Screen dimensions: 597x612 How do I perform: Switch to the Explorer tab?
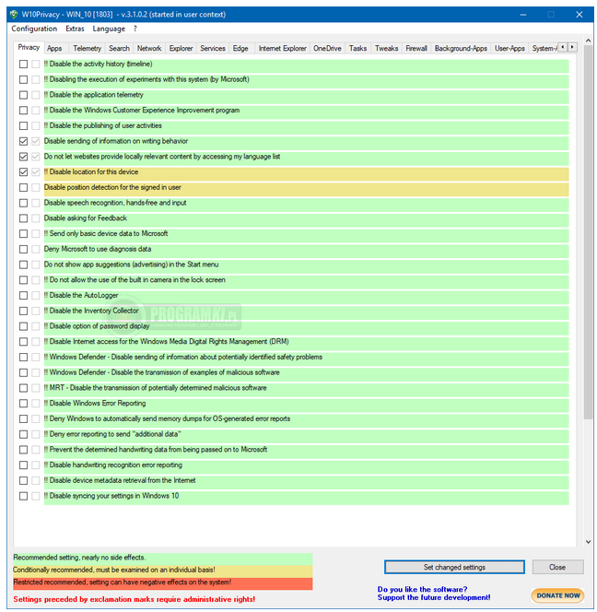click(x=181, y=49)
